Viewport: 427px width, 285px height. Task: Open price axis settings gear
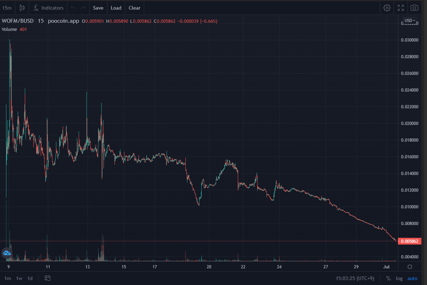pos(410,266)
